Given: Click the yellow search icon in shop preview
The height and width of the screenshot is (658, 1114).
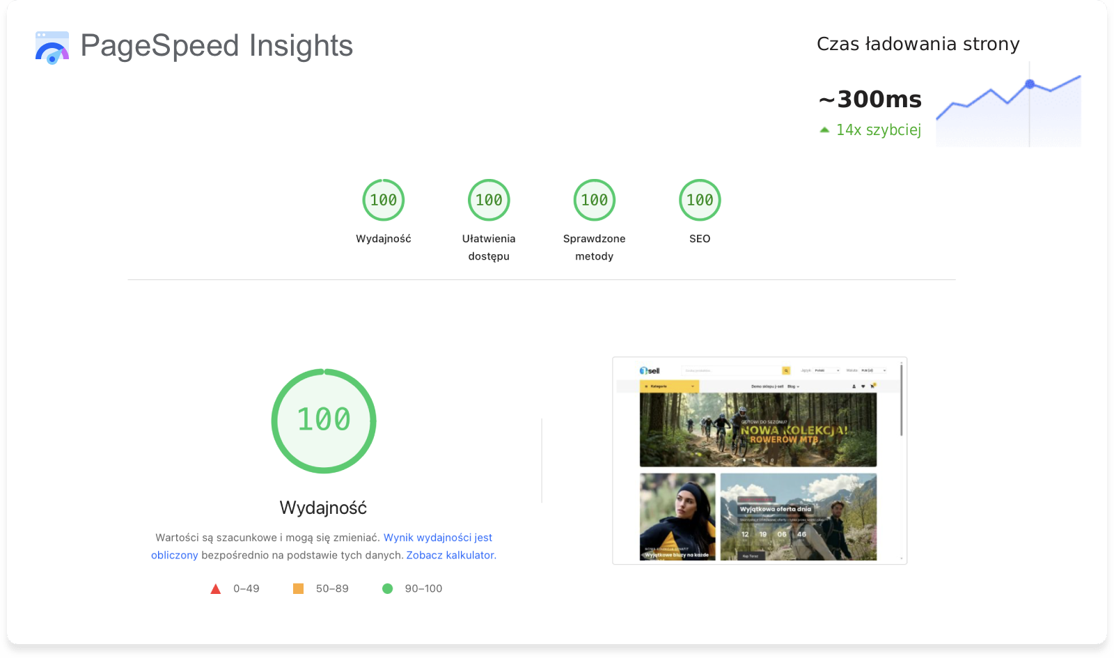Looking at the screenshot, I should pyautogui.click(x=786, y=370).
